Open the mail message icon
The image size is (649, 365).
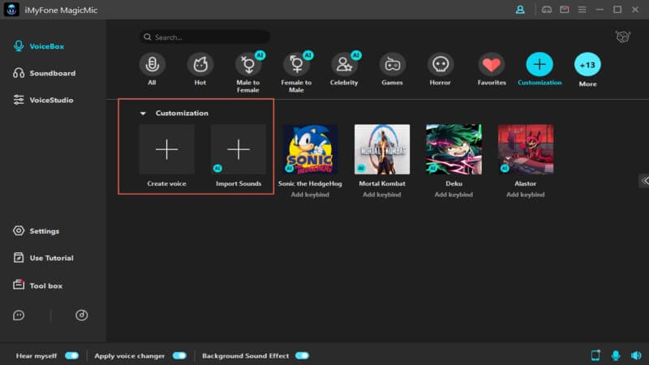click(x=565, y=10)
